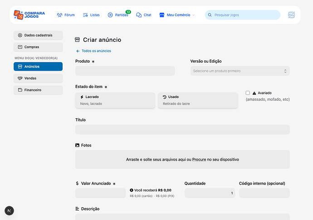The height and width of the screenshot is (220, 313).
Task: Click the dollar sign icon by Valor Anunciado
Action: point(77,183)
